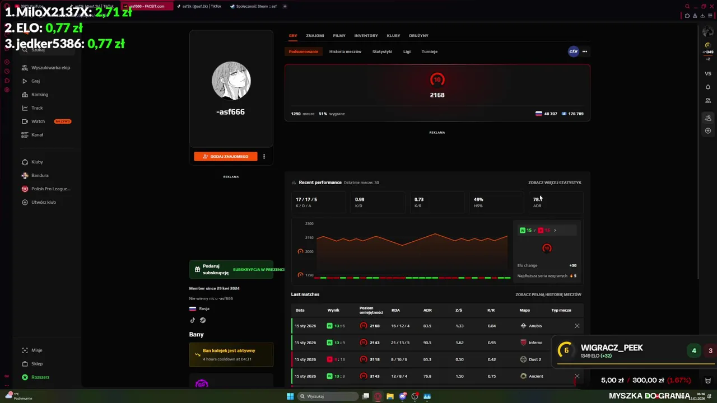Select the Statystyki sub-tab
The width and height of the screenshot is (717, 403).
click(382, 51)
